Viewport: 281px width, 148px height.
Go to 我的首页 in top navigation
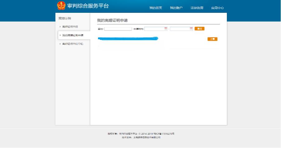coord(155,8)
